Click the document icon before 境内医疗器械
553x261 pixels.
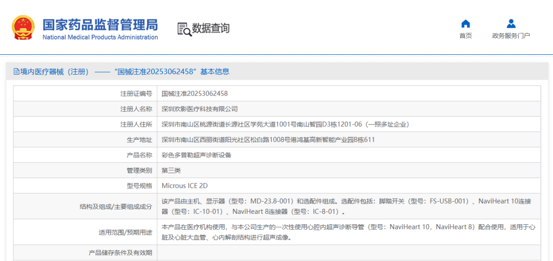(x=16, y=72)
